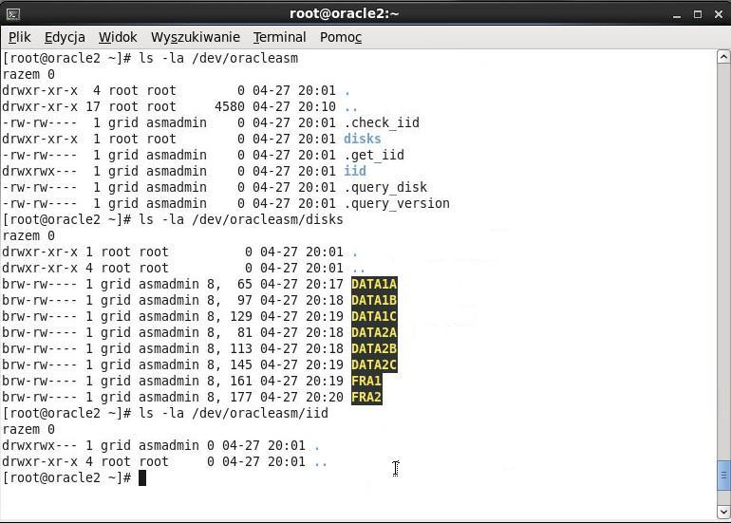Screen dimensions: 731x523
Task: Click the vertical scrollbar thumb
Action: (x=723, y=475)
